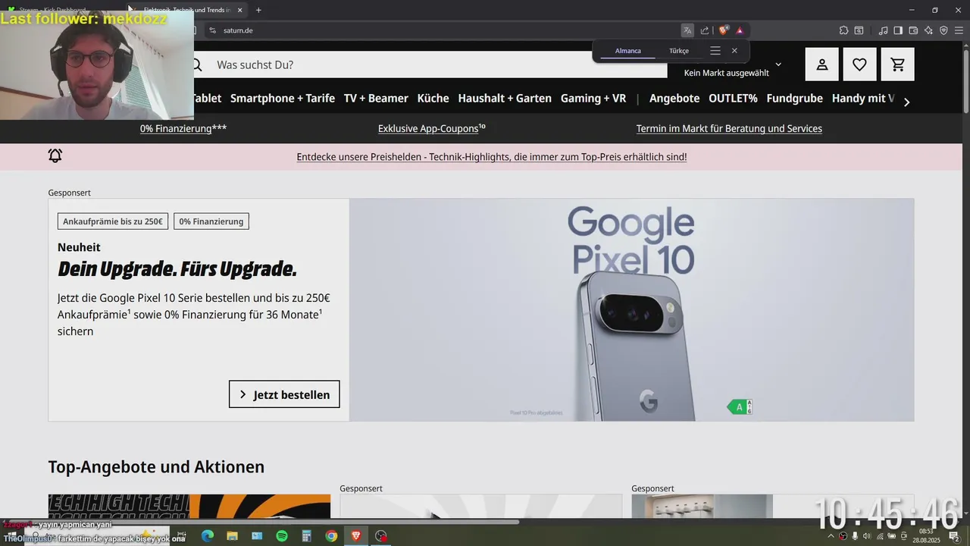Open the Brave Wallet icon

tap(913, 30)
